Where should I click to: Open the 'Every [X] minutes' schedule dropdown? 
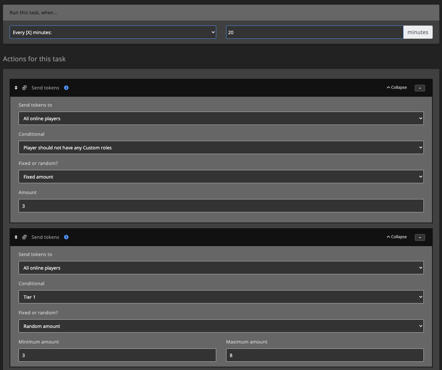[x=113, y=32]
